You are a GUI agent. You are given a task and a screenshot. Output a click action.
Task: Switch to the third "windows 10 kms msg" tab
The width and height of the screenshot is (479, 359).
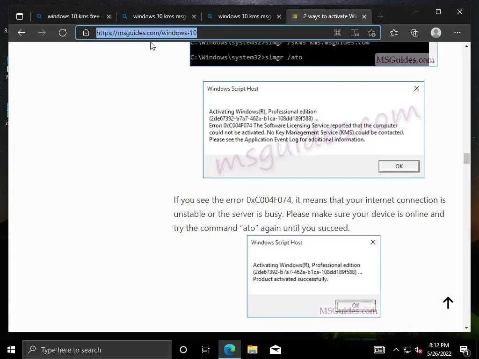coord(244,16)
